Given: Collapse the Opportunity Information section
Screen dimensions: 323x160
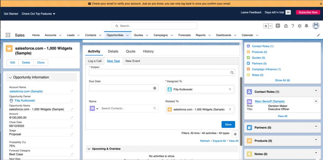Looking at the screenshot, I should pyautogui.click(x=10, y=78).
